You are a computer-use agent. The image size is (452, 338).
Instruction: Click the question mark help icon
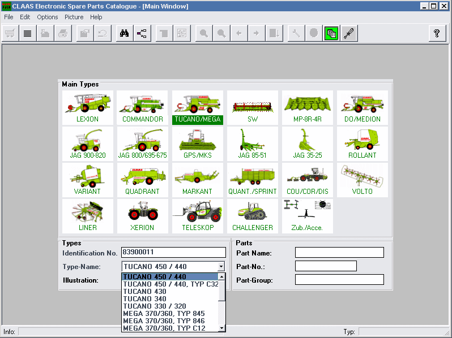tap(437, 33)
